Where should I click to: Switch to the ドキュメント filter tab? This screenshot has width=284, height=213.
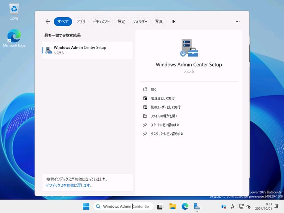point(101,22)
